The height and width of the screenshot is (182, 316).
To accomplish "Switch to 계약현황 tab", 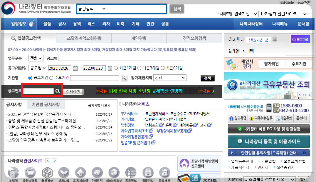I will tap(139, 38).
